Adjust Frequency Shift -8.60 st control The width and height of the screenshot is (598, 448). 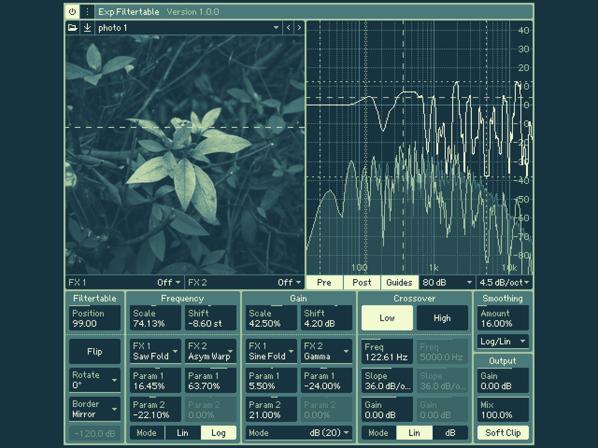[x=211, y=318]
